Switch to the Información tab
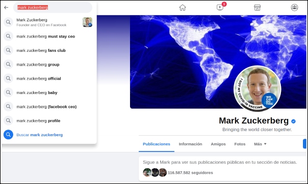 click(x=190, y=144)
